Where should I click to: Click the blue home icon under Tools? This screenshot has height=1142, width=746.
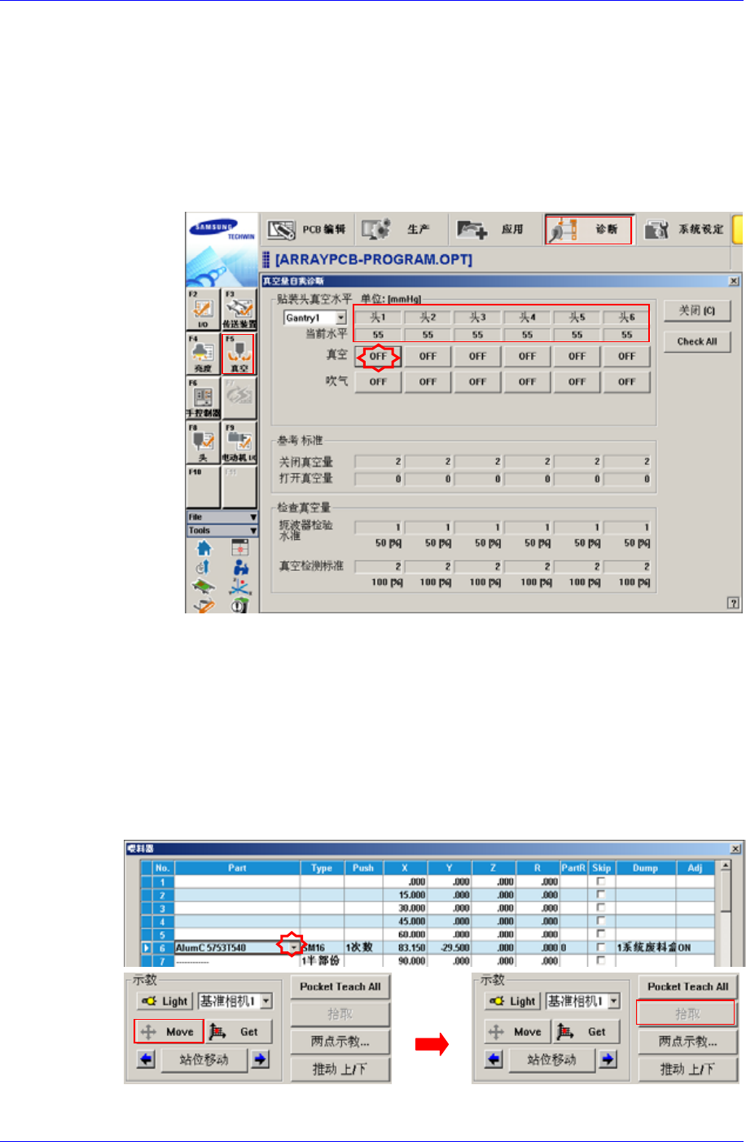[204, 548]
